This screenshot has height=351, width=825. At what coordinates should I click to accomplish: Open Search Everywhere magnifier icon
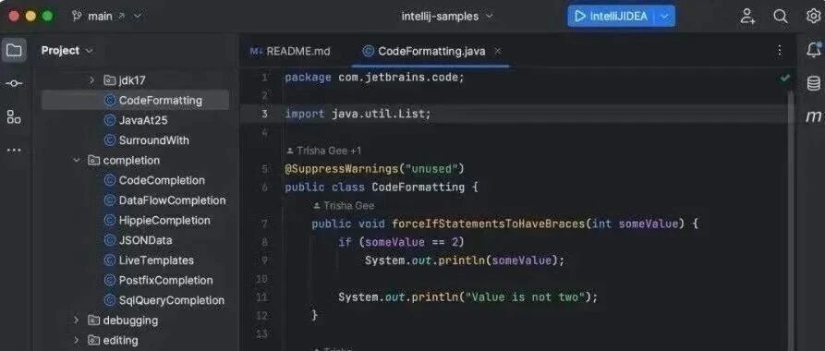(x=781, y=17)
